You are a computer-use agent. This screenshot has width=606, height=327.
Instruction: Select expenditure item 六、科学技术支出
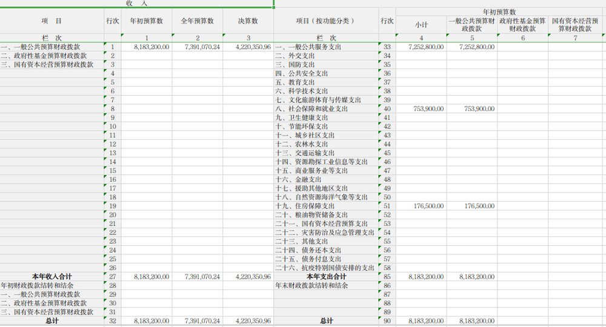click(x=326, y=91)
